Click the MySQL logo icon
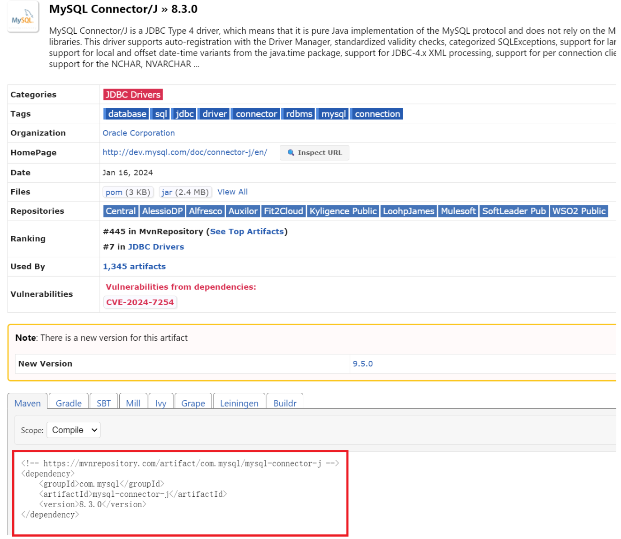 point(23,17)
